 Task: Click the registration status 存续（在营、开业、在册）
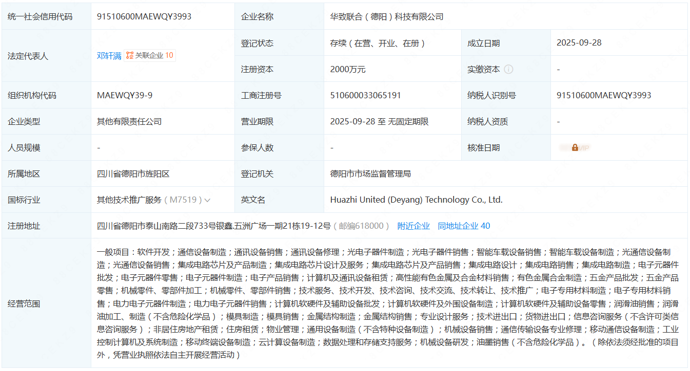[378, 43]
